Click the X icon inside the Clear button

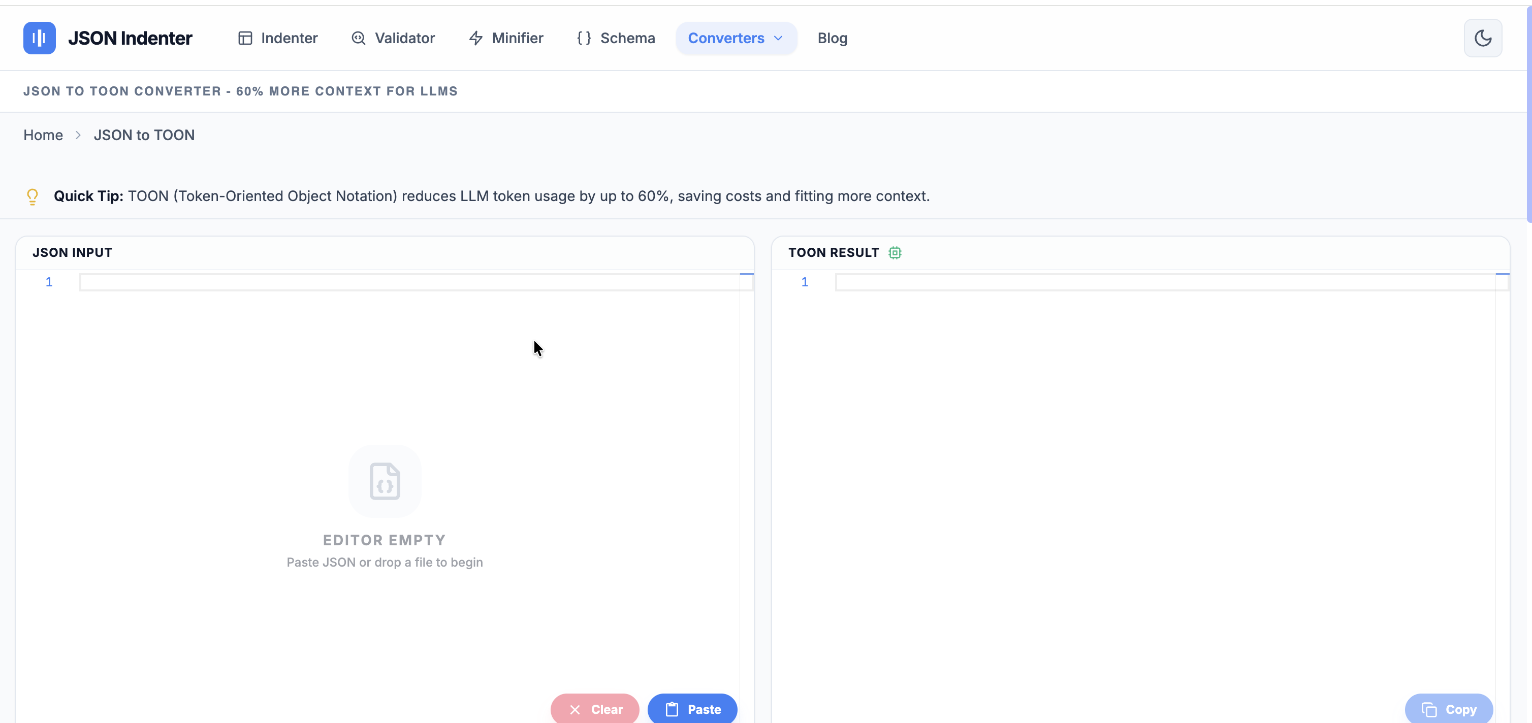click(574, 709)
